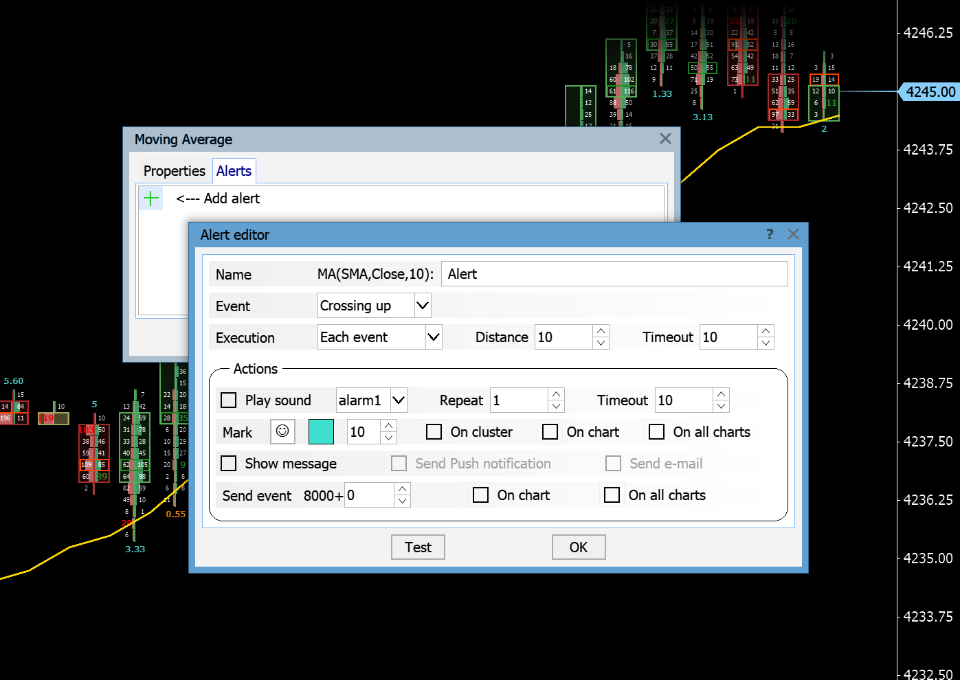This screenshot has width=960, height=680.
Task: Confirm the alert with OK button
Action: (x=578, y=547)
